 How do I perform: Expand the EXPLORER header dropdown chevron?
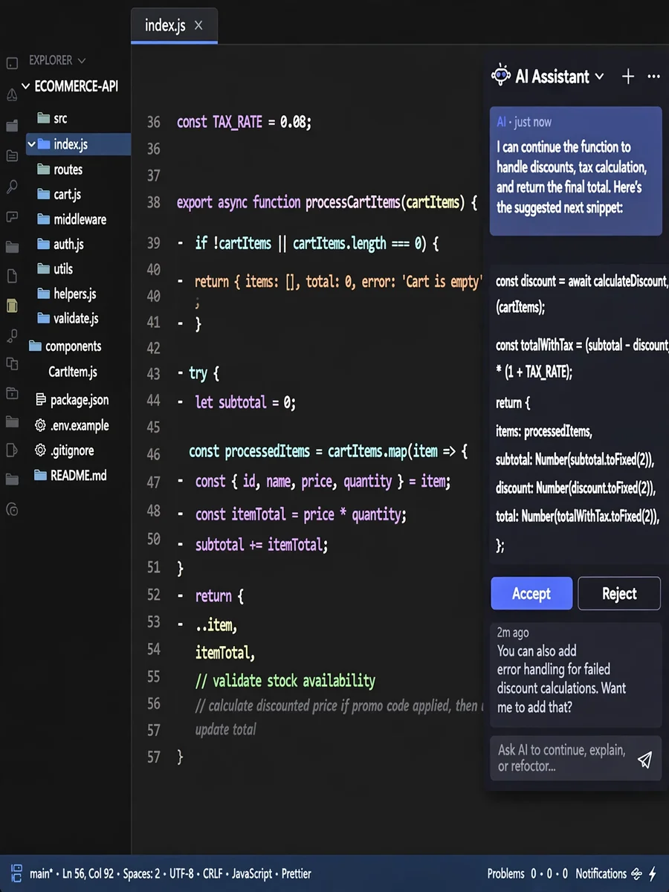[82, 60]
